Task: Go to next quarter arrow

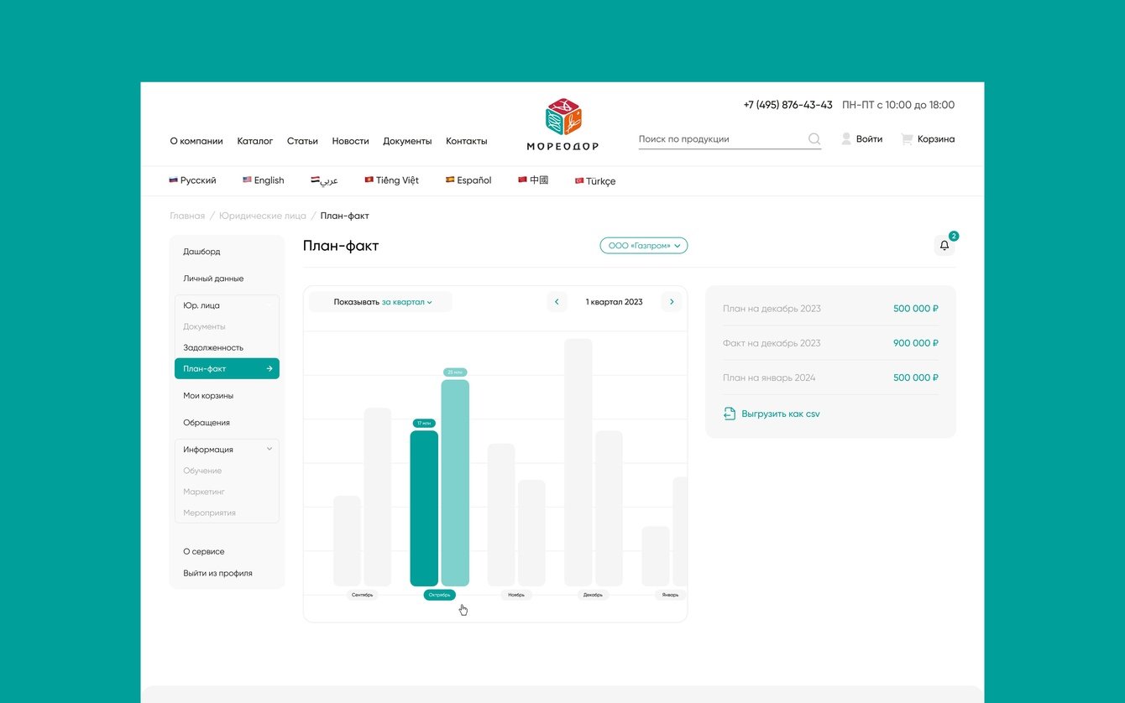Action: coord(671,302)
